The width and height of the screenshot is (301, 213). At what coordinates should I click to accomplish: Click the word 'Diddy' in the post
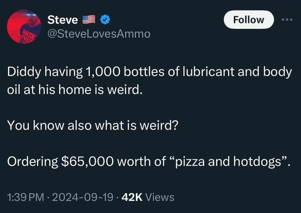(x=24, y=72)
